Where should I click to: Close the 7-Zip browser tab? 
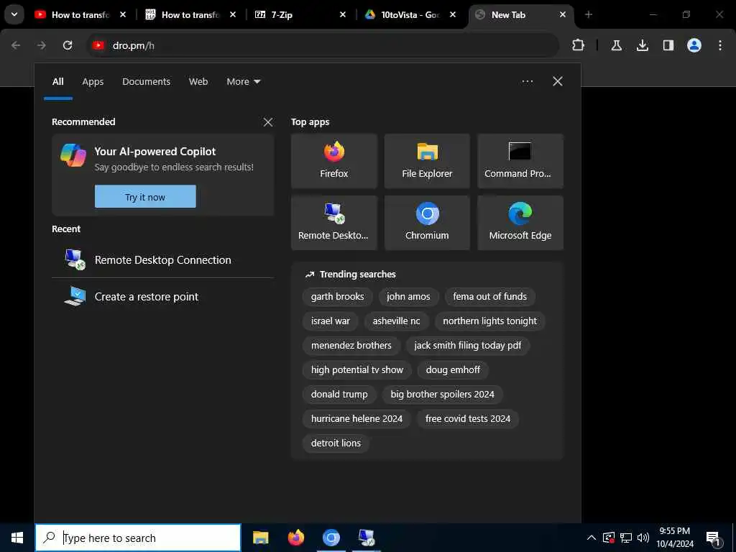(x=343, y=14)
